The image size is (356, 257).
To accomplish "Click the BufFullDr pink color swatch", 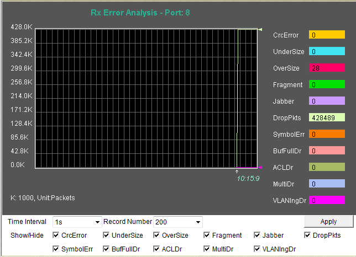I will coord(327,151).
